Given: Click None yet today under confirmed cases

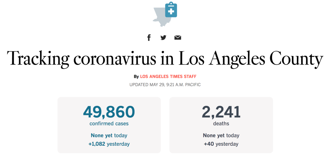Looking at the screenshot, I should tap(109, 136).
